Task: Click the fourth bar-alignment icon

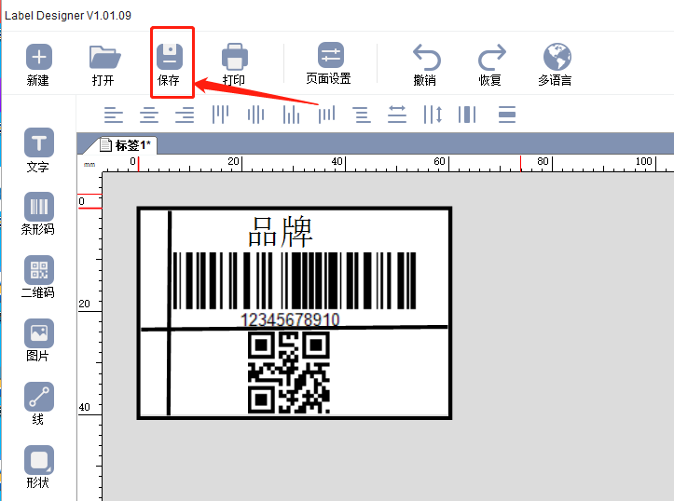Action: pyautogui.click(x=326, y=115)
